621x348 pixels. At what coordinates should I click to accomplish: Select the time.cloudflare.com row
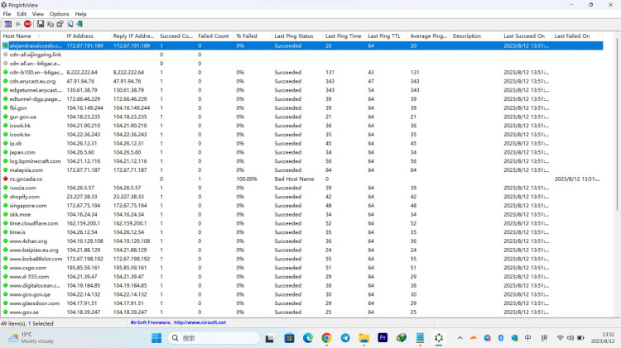(x=301, y=223)
